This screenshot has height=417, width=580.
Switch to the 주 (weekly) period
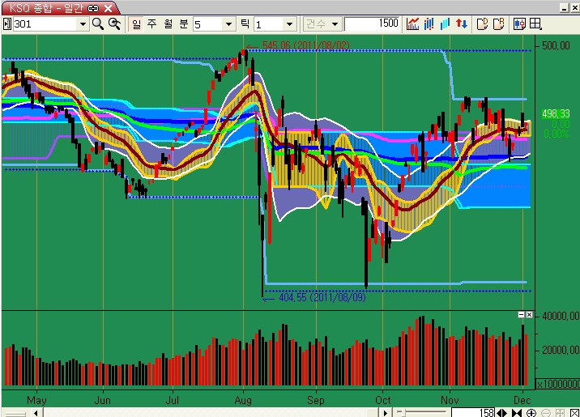pos(151,23)
